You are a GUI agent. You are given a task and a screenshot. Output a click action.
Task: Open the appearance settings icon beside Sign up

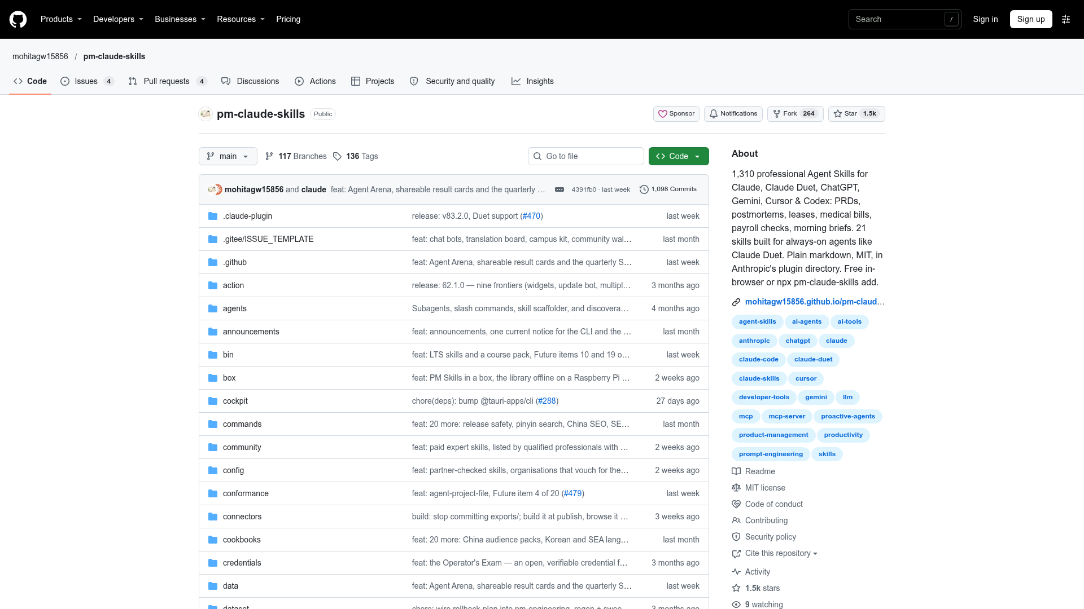pyautogui.click(x=1066, y=19)
